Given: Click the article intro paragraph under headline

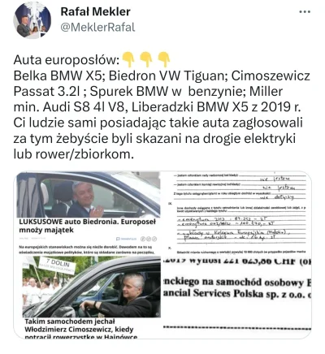Looking at the screenshot, I should (x=87, y=250).
